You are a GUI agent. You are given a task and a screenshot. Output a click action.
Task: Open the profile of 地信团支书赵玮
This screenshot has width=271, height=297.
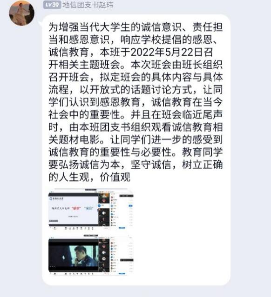88,5
